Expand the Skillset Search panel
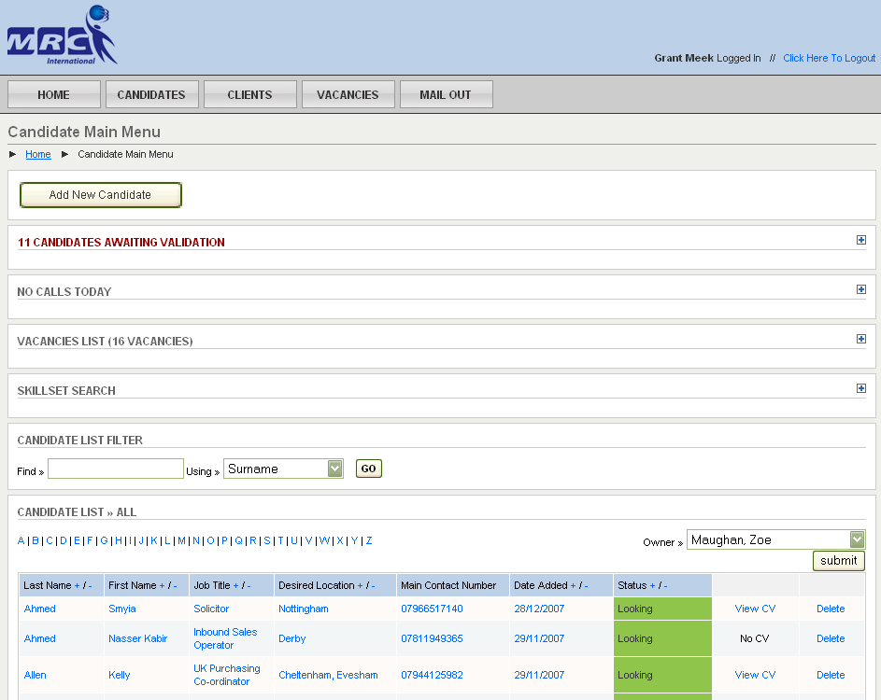This screenshot has width=881, height=700. tap(860, 387)
